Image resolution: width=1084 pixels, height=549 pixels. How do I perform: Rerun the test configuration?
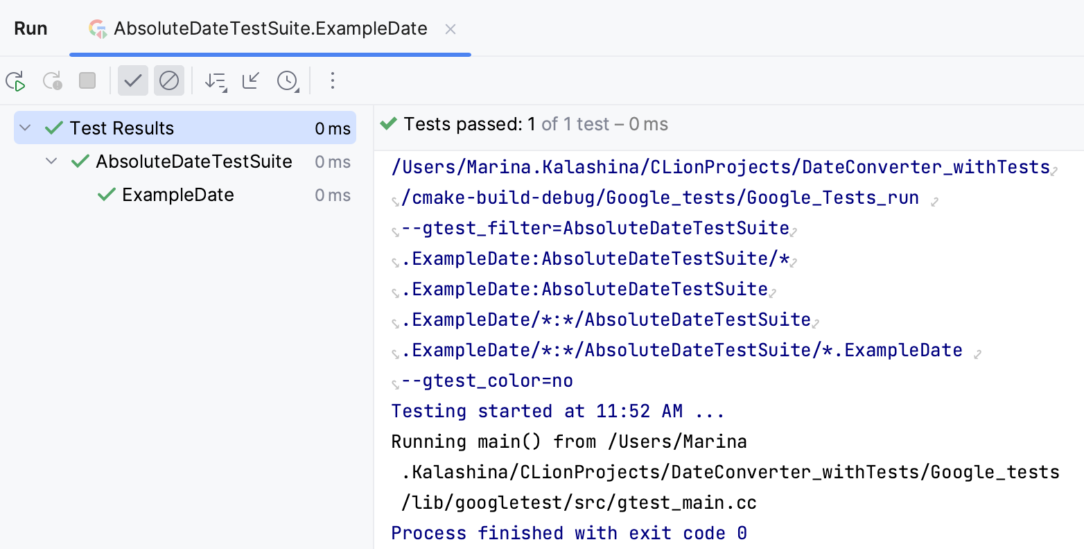tap(16, 81)
